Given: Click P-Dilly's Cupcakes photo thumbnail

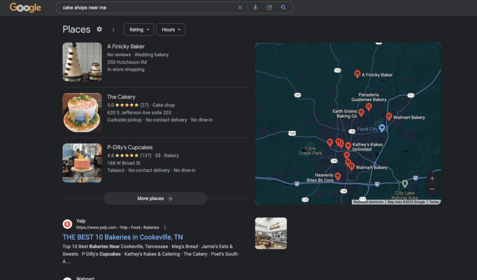Looking at the screenshot, I should coord(82,163).
